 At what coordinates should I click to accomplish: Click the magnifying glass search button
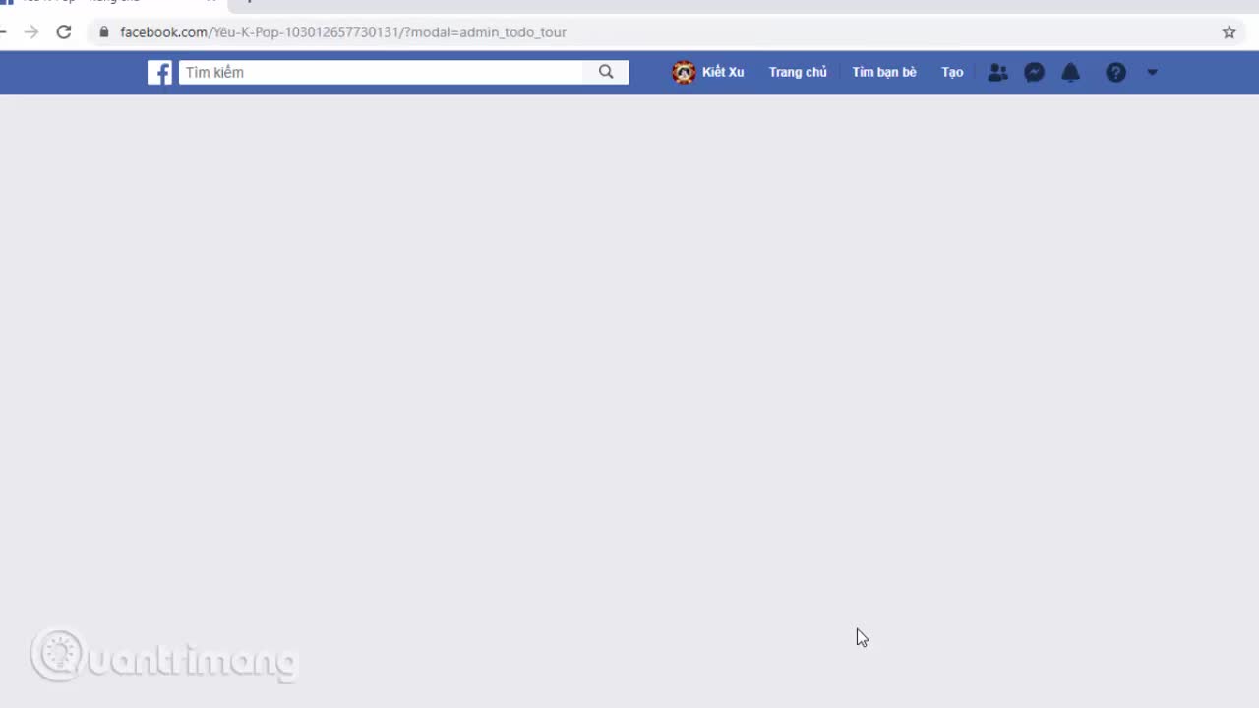[x=606, y=72]
